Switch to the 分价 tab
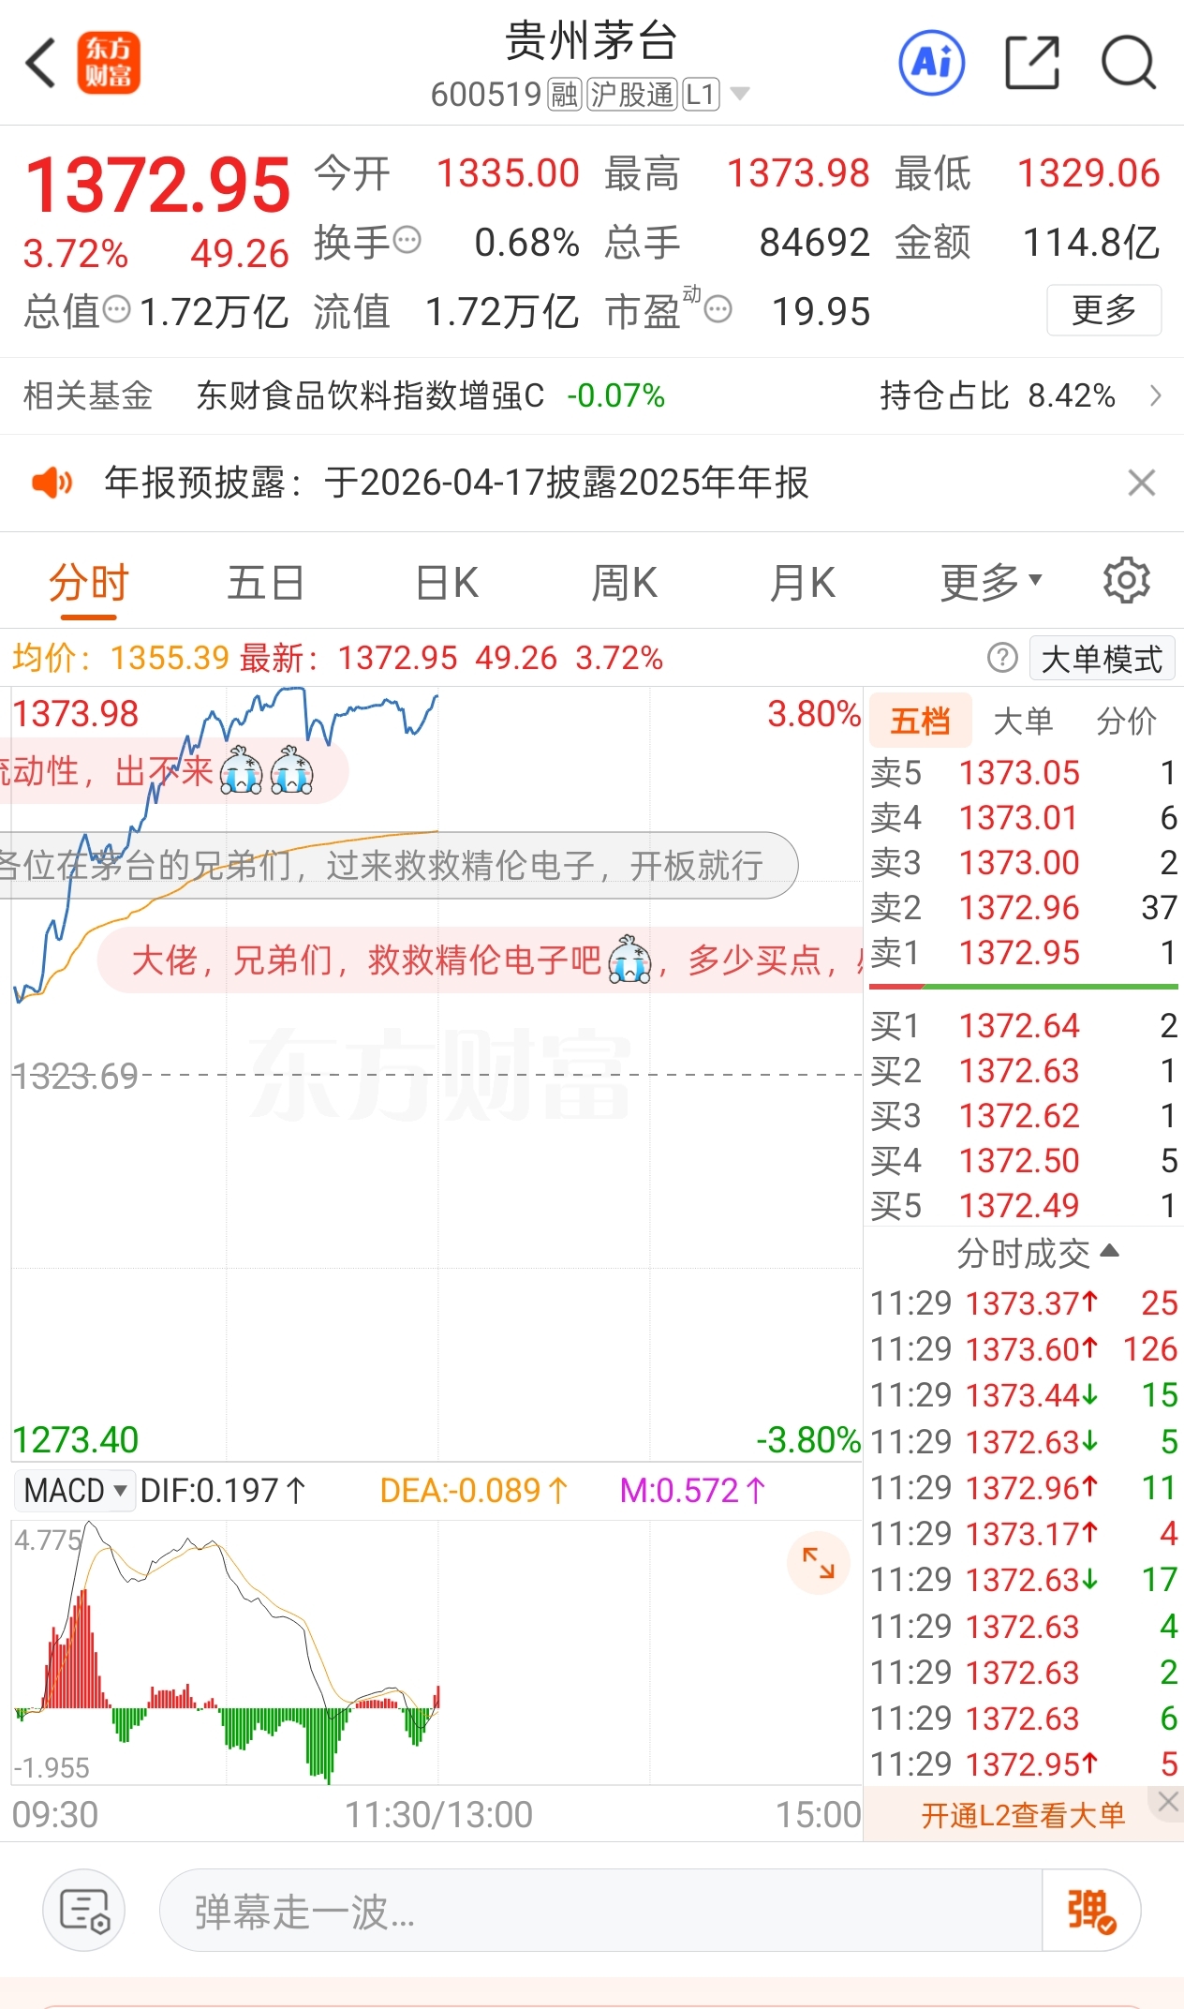1184x2009 pixels. pyautogui.click(x=1127, y=720)
